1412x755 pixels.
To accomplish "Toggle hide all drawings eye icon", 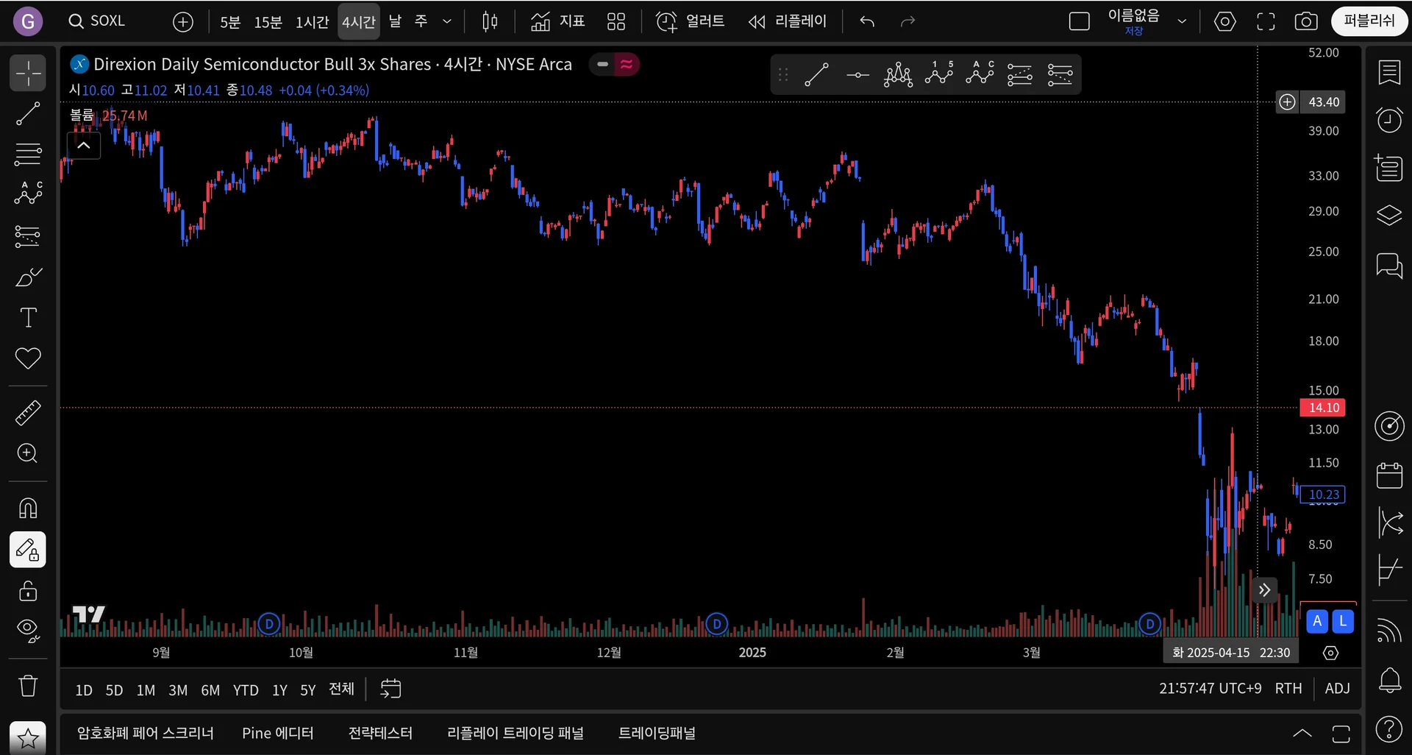I will 28,631.
